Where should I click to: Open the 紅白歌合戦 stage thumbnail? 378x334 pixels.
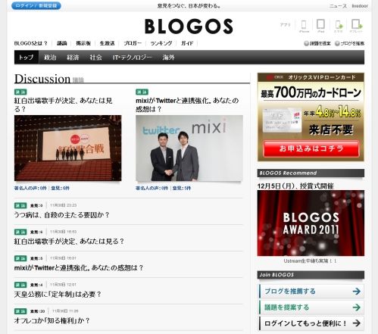coord(68,148)
